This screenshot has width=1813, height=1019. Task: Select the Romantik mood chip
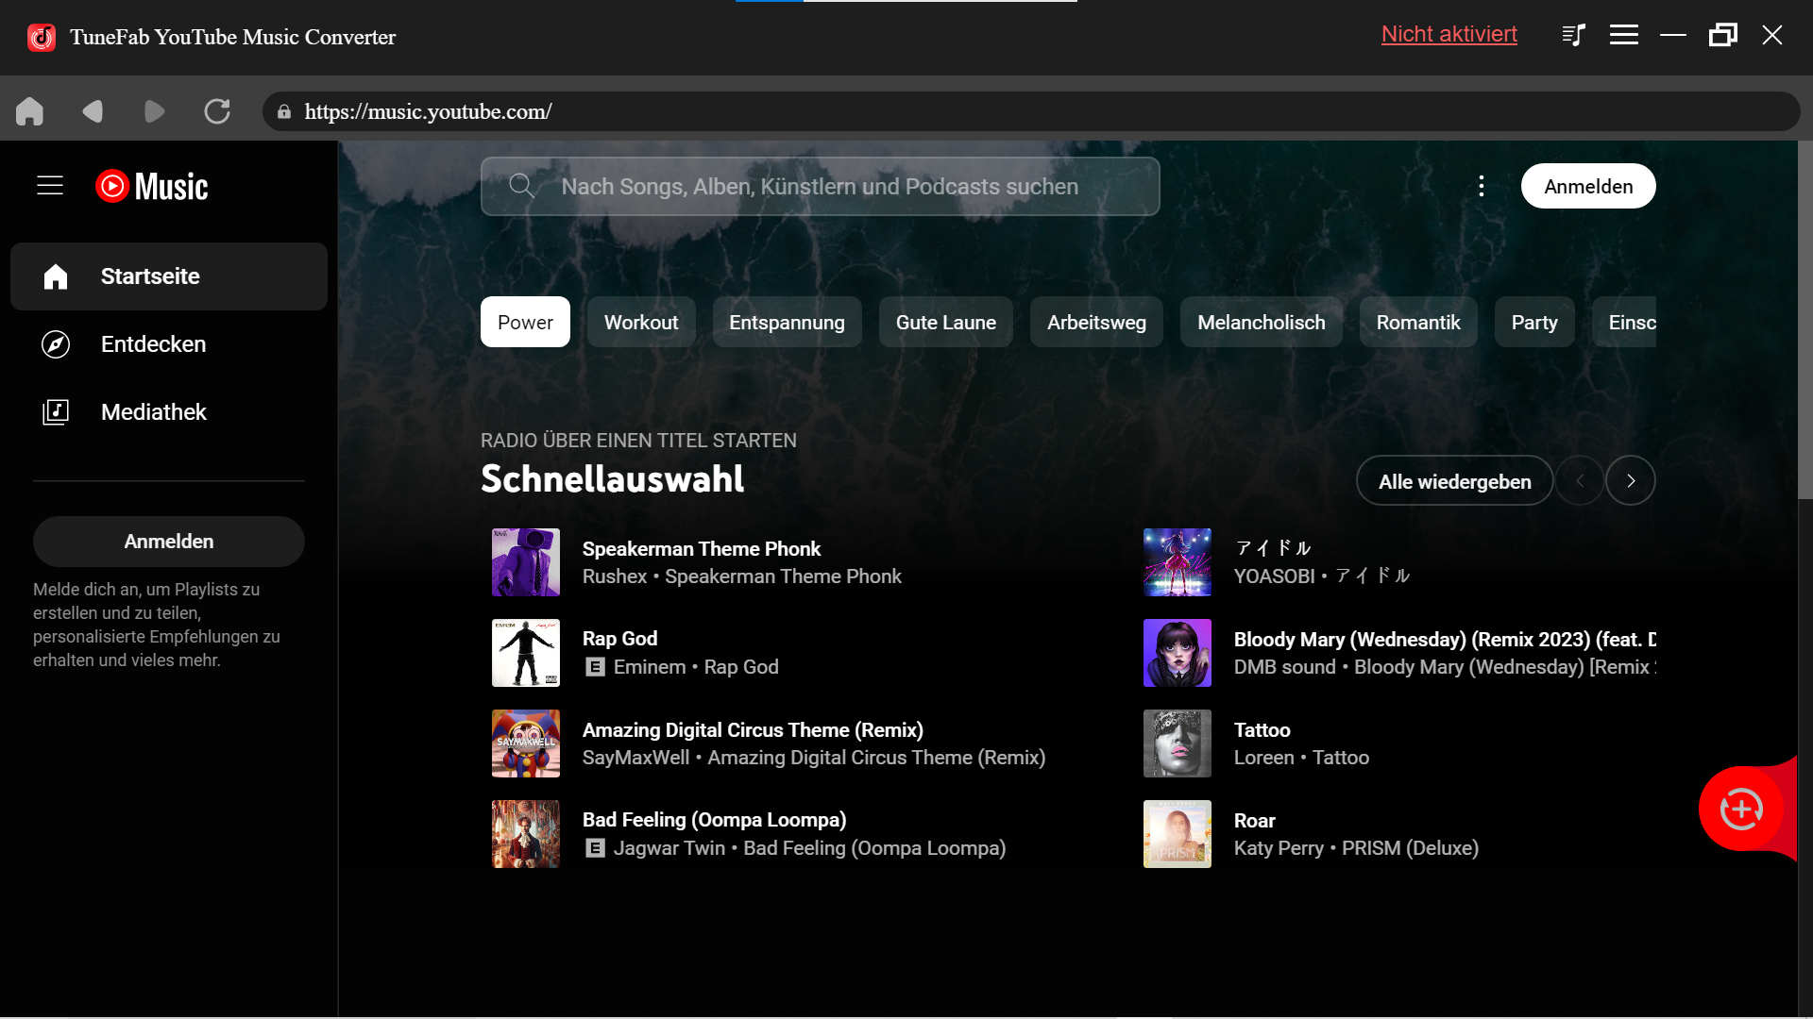coord(1418,322)
